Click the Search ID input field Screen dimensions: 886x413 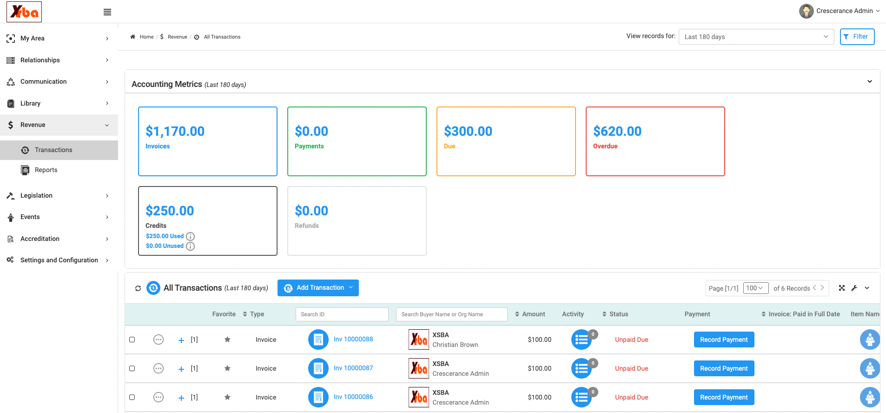pos(342,314)
